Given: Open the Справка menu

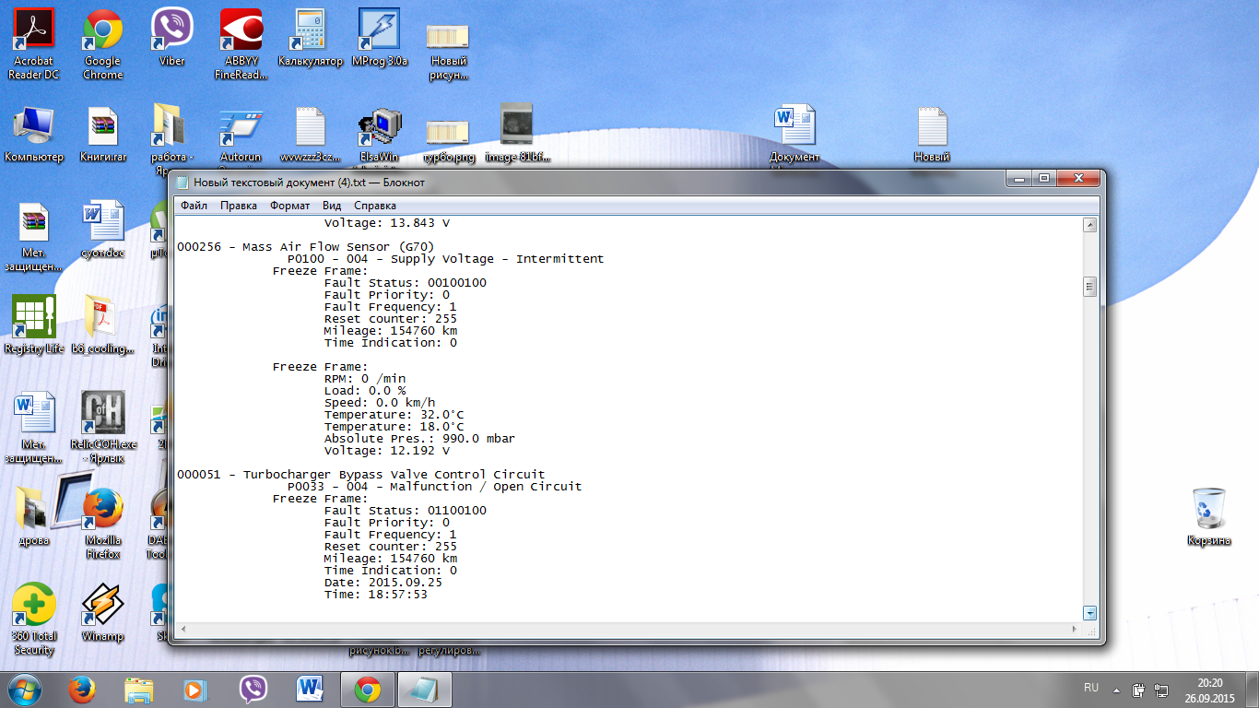Looking at the screenshot, I should [x=374, y=206].
